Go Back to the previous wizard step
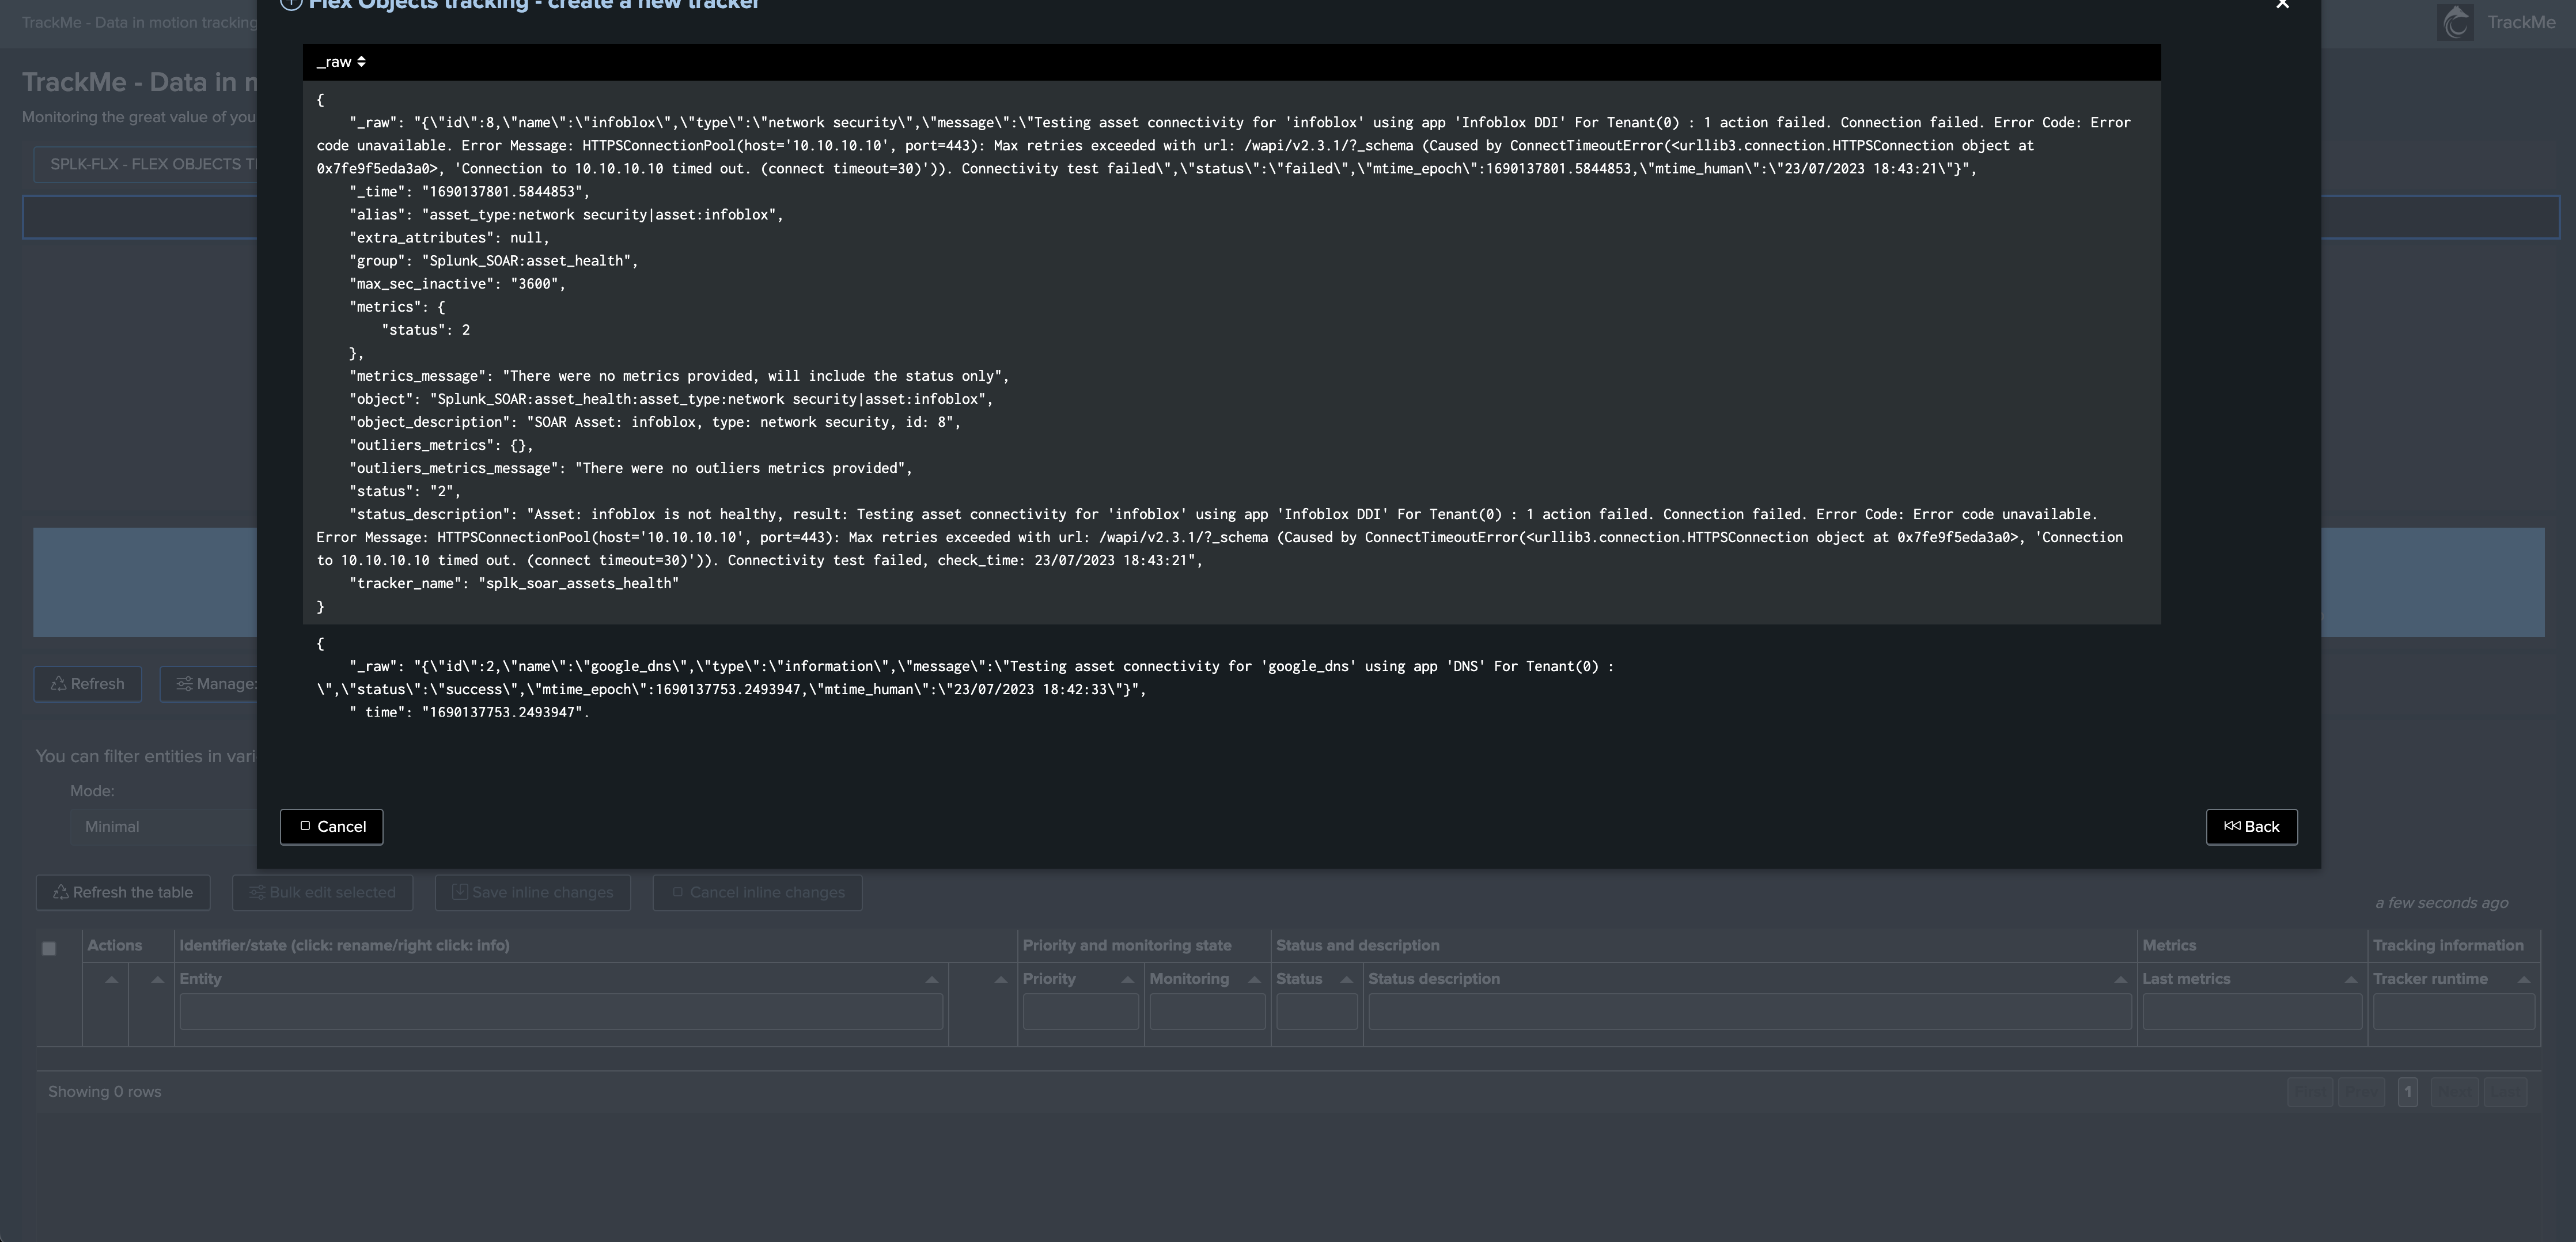 click(x=2251, y=827)
